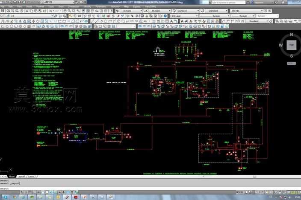
Task: Toggle the MODEL/paper space status bar button
Action: 240,192
